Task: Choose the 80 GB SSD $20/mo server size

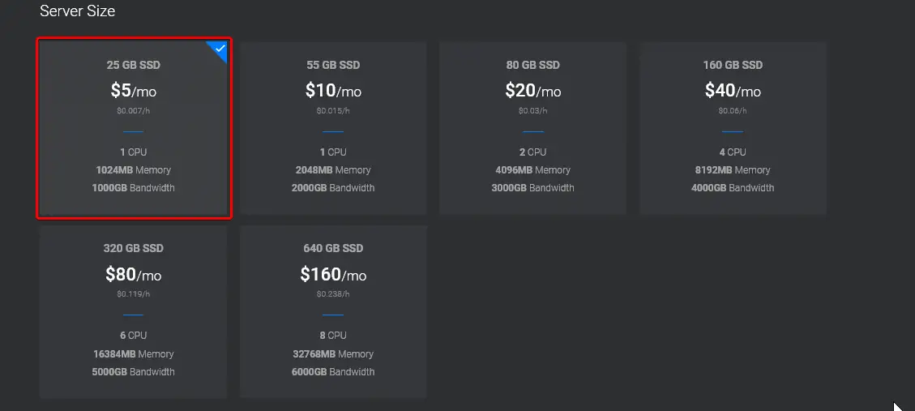Action: (x=532, y=128)
